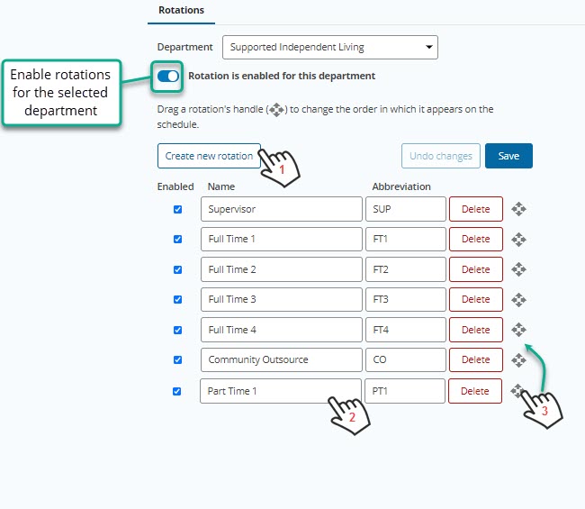Click the FT4 abbreviation field

406,330
